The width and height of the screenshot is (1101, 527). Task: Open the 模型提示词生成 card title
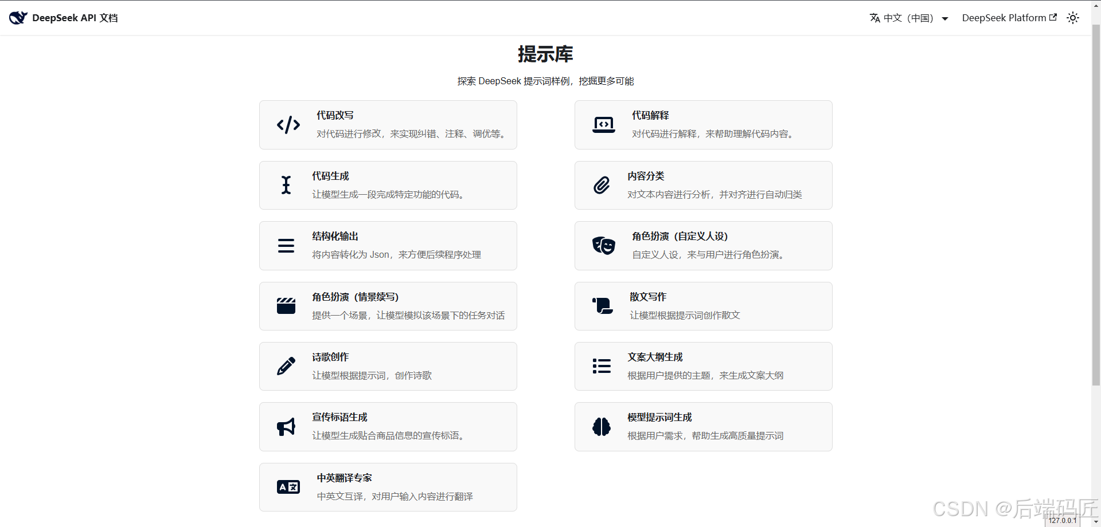659,417
